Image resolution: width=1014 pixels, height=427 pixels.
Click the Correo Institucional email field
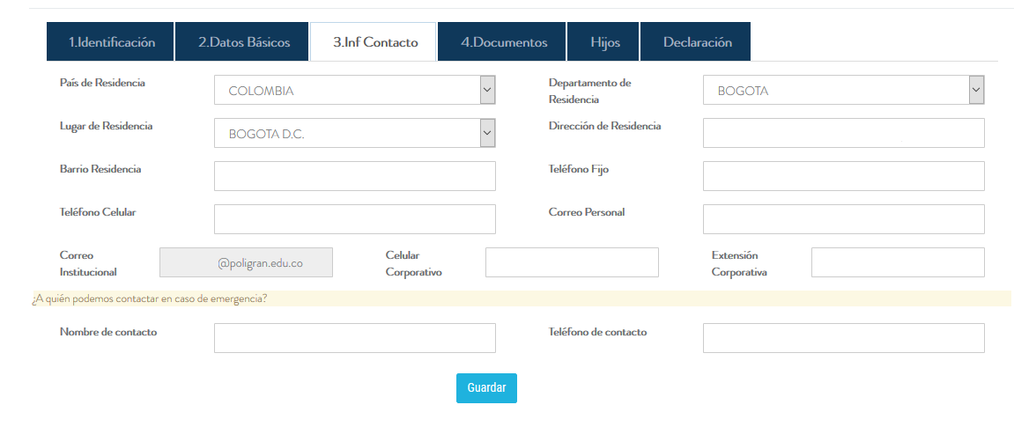[x=246, y=262]
